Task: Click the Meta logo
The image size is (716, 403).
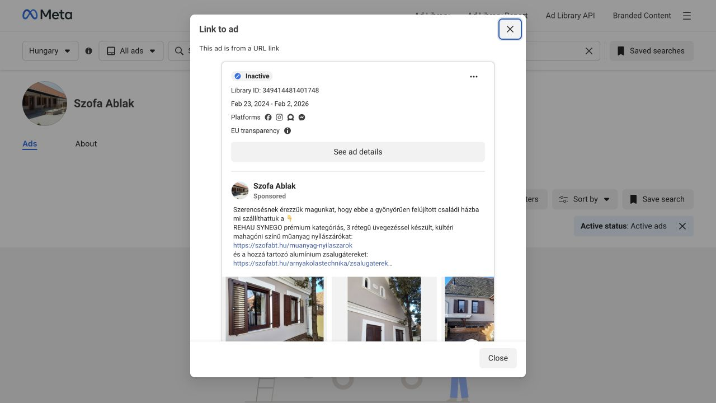Action: click(x=47, y=15)
